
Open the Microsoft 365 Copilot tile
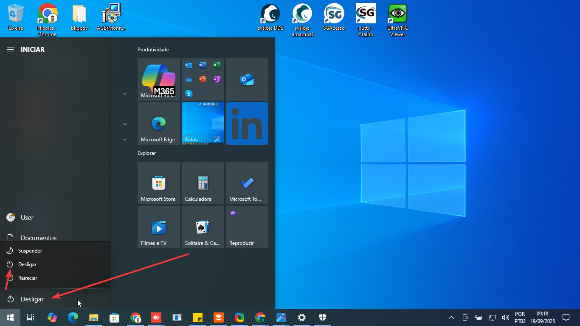click(x=159, y=79)
